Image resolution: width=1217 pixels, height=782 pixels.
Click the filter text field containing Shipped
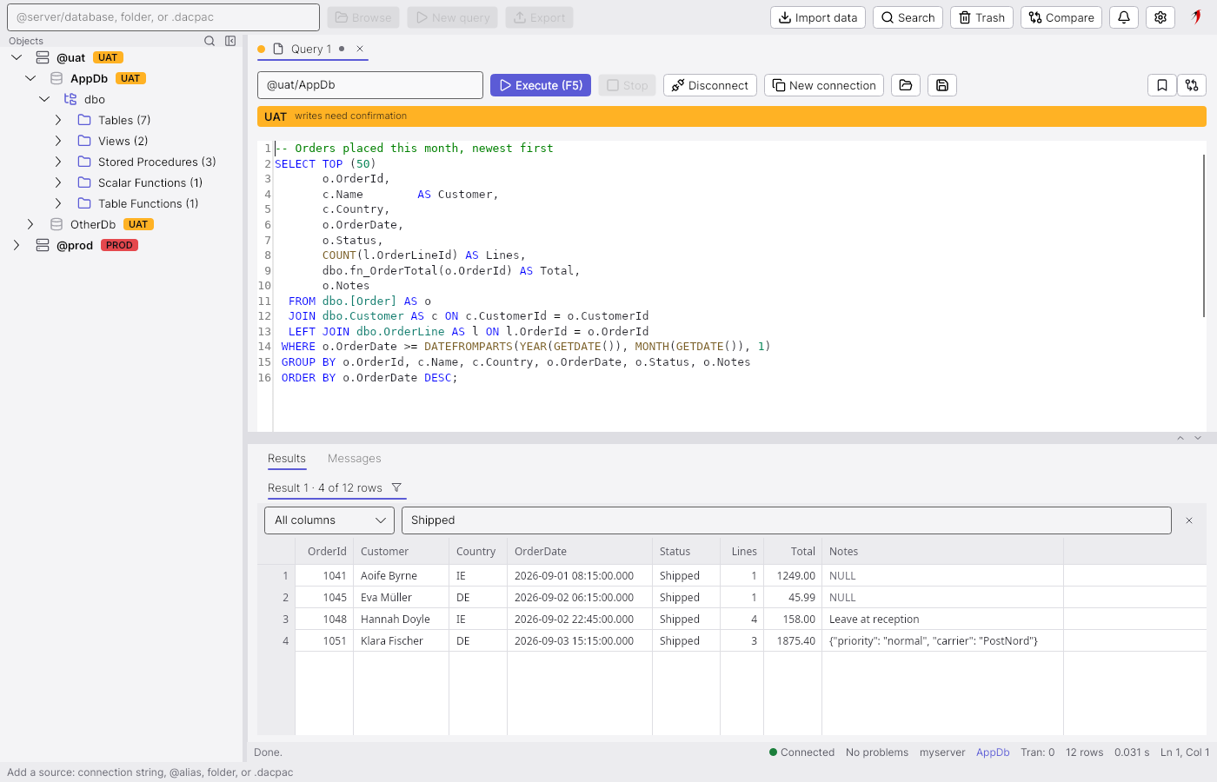click(x=787, y=520)
